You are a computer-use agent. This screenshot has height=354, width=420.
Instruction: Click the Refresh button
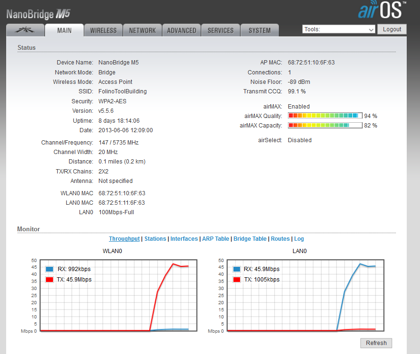tap(376, 343)
